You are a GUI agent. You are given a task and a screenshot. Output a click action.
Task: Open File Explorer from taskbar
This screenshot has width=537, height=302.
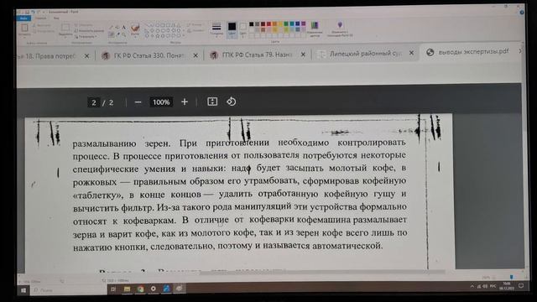tap(127, 289)
